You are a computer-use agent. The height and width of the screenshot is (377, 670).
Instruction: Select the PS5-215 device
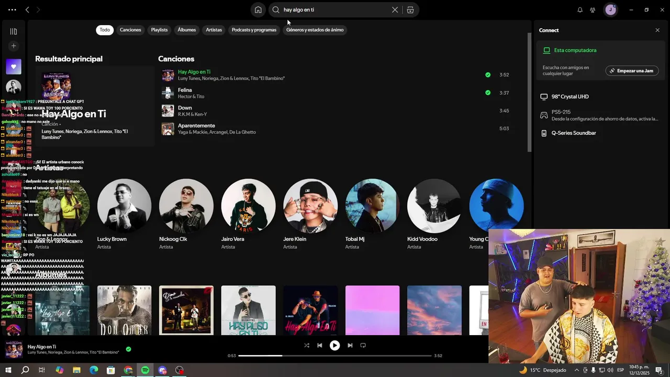click(x=601, y=115)
